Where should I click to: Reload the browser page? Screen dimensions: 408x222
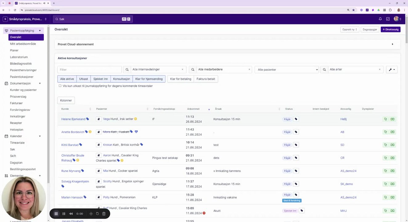click(15, 10)
